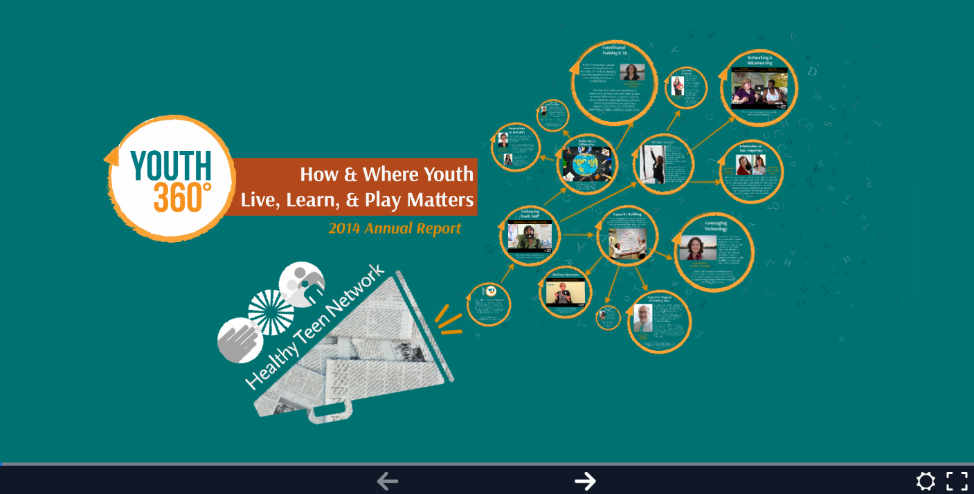Viewport: 974px width, 494px height.
Task: Click the Youth 360° logo
Action: point(171,179)
